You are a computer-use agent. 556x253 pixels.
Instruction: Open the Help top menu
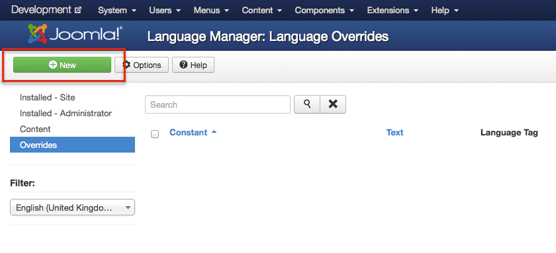tap(445, 11)
